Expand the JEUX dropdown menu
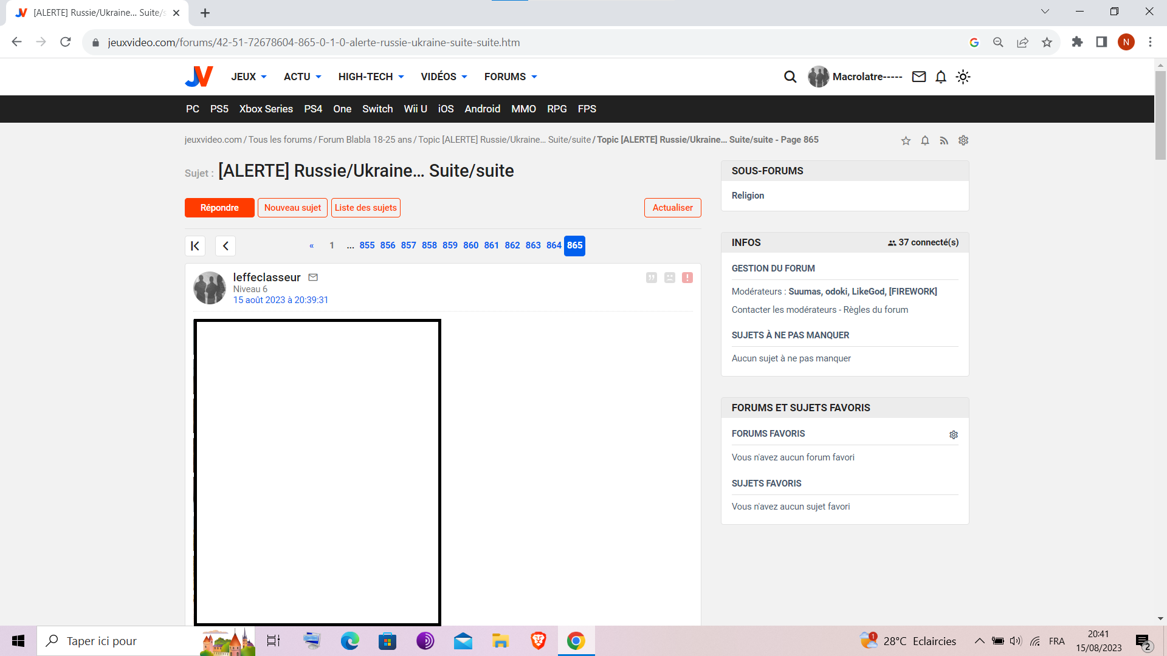The width and height of the screenshot is (1167, 656). pyautogui.click(x=249, y=77)
